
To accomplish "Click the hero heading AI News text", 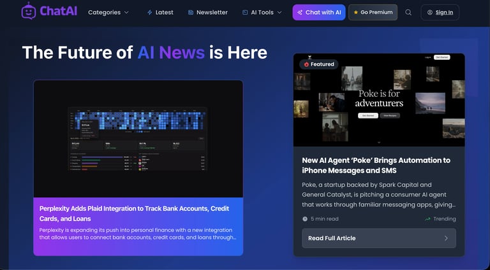I will [171, 52].
